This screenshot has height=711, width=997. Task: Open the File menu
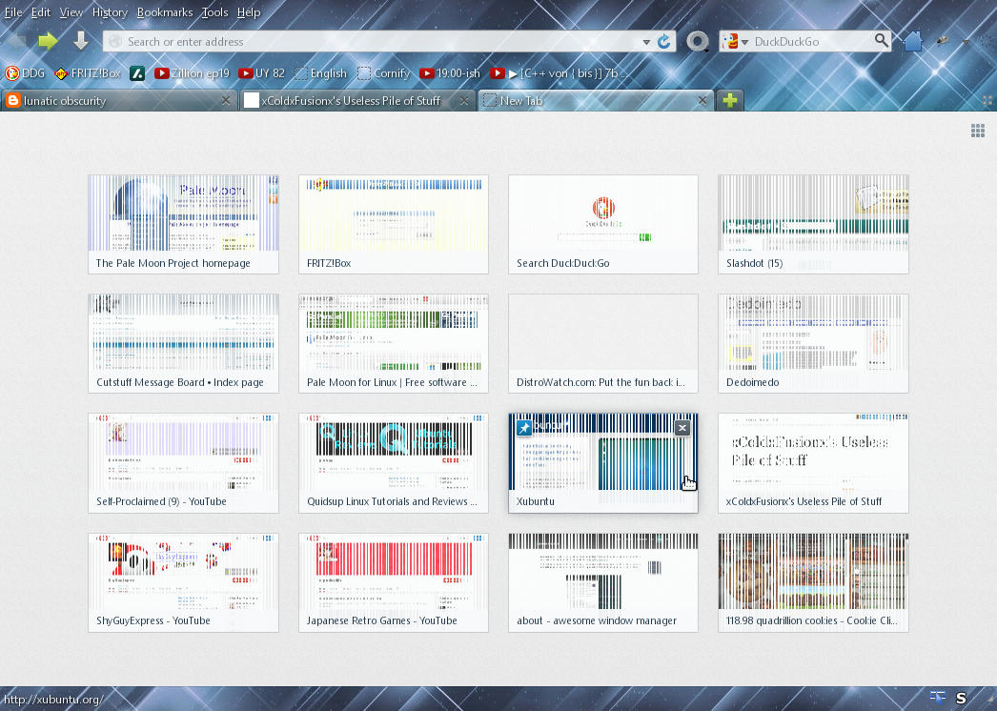(13, 12)
